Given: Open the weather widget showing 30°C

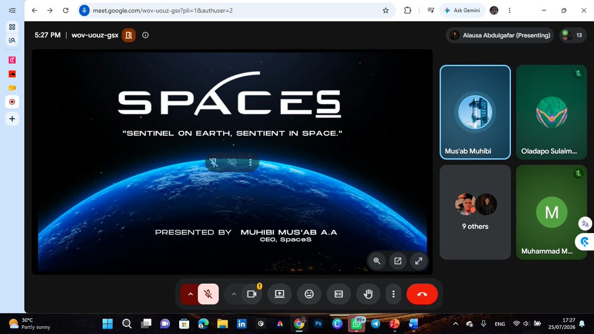Looking at the screenshot, I should [30, 324].
